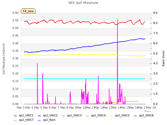This screenshot has height=125, width=167.
Task: Click the 9.0 right axis value
Action: [155, 13]
